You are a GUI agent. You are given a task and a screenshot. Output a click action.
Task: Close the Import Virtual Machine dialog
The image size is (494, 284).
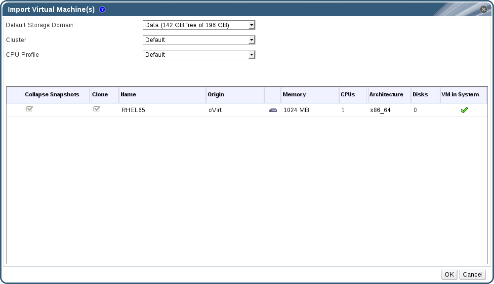(484, 9)
